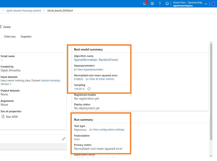Open View configuration settings link
The image size is (217, 161).
tap(108, 130)
